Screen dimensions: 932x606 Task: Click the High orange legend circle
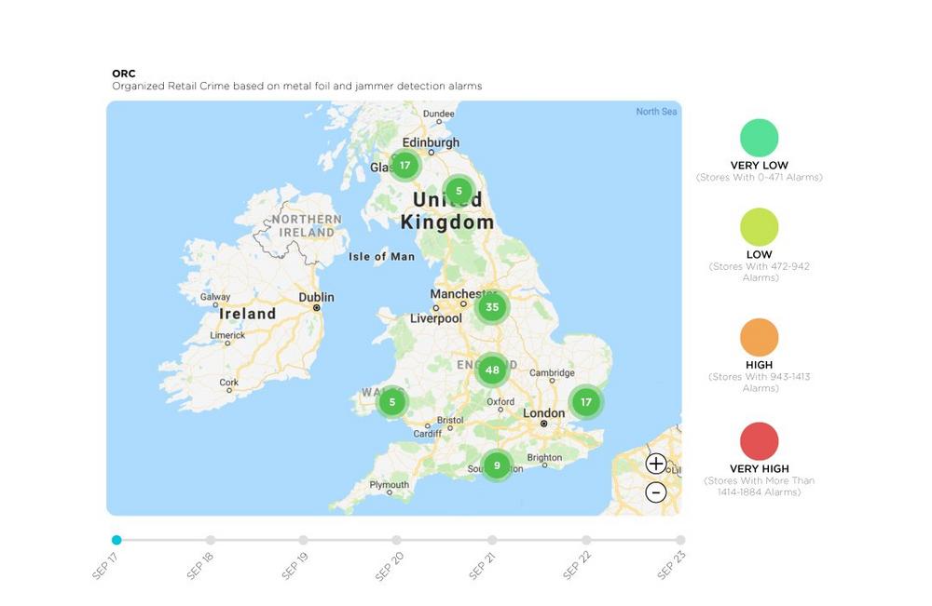[x=759, y=337]
